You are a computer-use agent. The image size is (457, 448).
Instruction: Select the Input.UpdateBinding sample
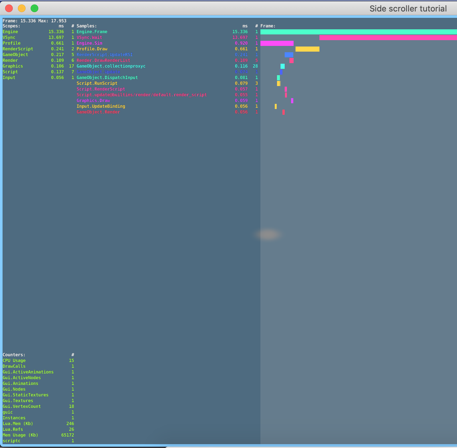click(x=101, y=106)
